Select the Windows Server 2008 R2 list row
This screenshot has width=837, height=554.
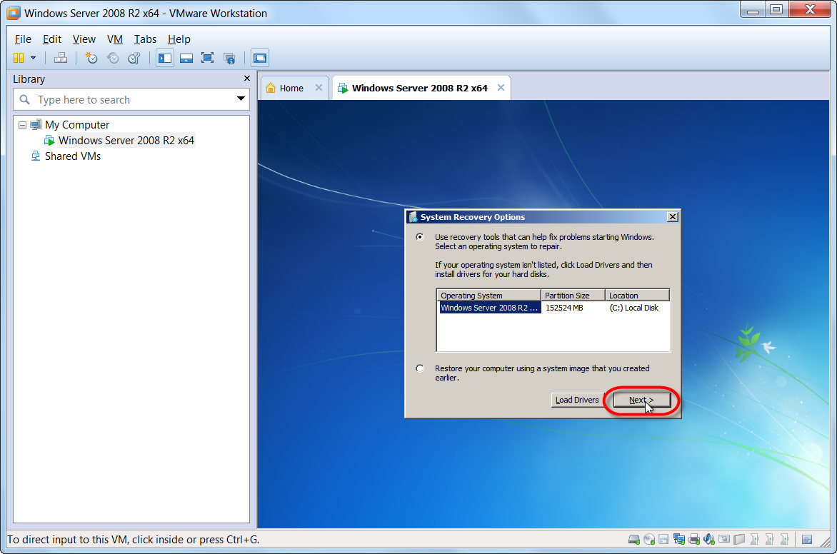point(553,308)
